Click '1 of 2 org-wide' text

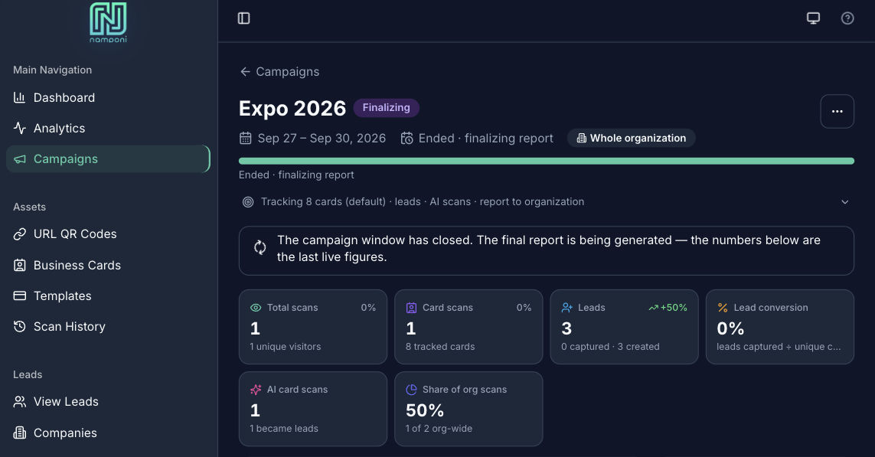click(x=439, y=429)
